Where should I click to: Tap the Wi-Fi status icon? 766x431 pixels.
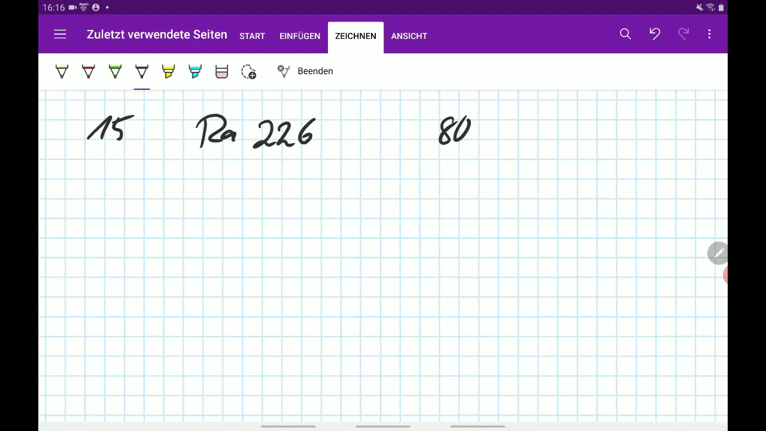tap(710, 7)
